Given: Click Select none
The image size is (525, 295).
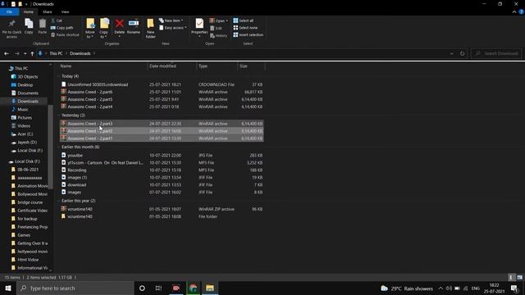Looking at the screenshot, I should 245,28.
